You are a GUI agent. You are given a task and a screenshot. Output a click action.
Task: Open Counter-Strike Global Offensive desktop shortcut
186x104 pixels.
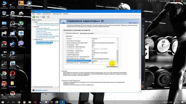(21, 5)
